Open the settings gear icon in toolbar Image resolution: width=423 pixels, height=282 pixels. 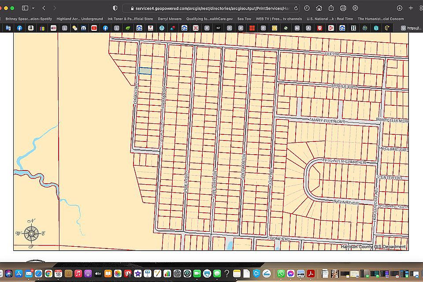pyautogui.click(x=355, y=8)
